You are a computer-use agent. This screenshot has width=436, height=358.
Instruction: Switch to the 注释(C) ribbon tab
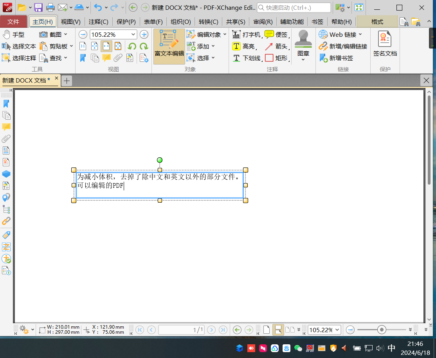(x=98, y=22)
